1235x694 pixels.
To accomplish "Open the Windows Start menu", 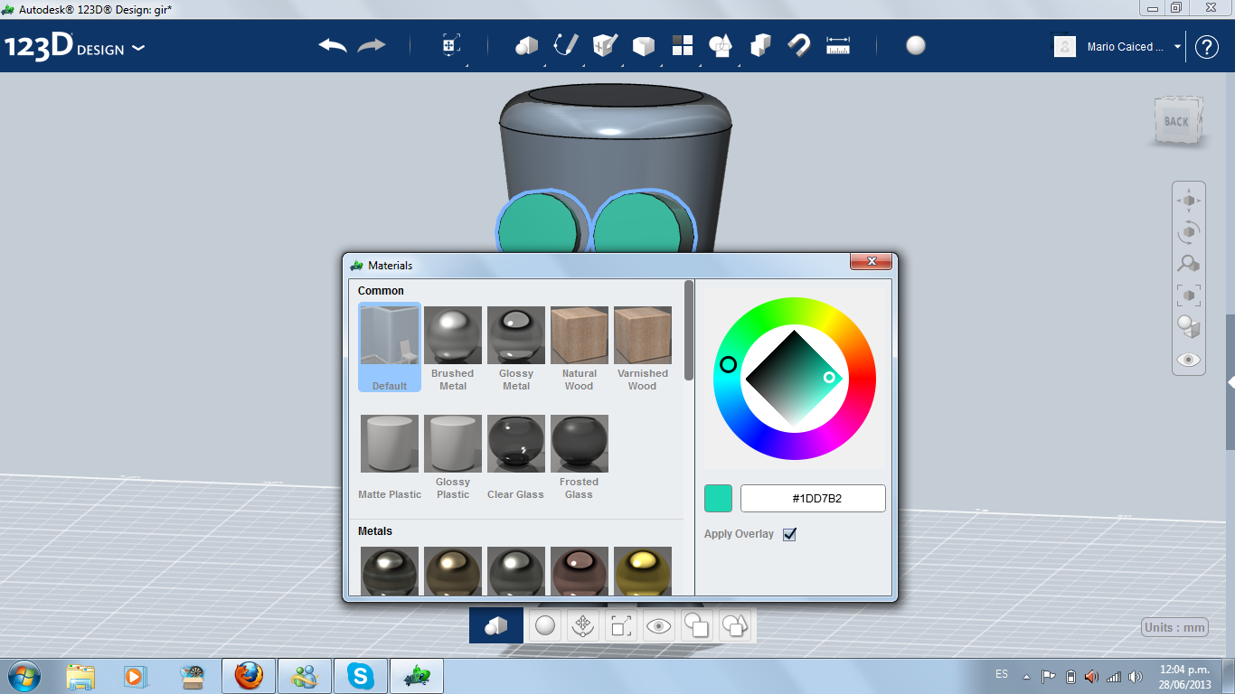I will 24,676.
